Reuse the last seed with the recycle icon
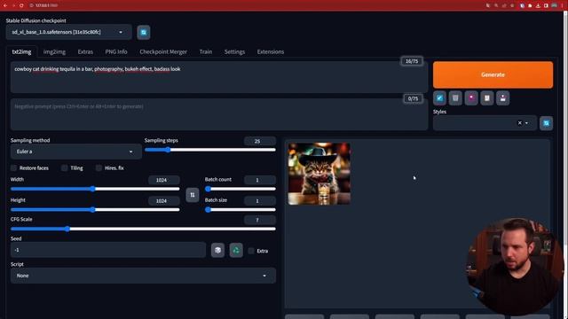This screenshot has width=568, height=319. point(236,250)
